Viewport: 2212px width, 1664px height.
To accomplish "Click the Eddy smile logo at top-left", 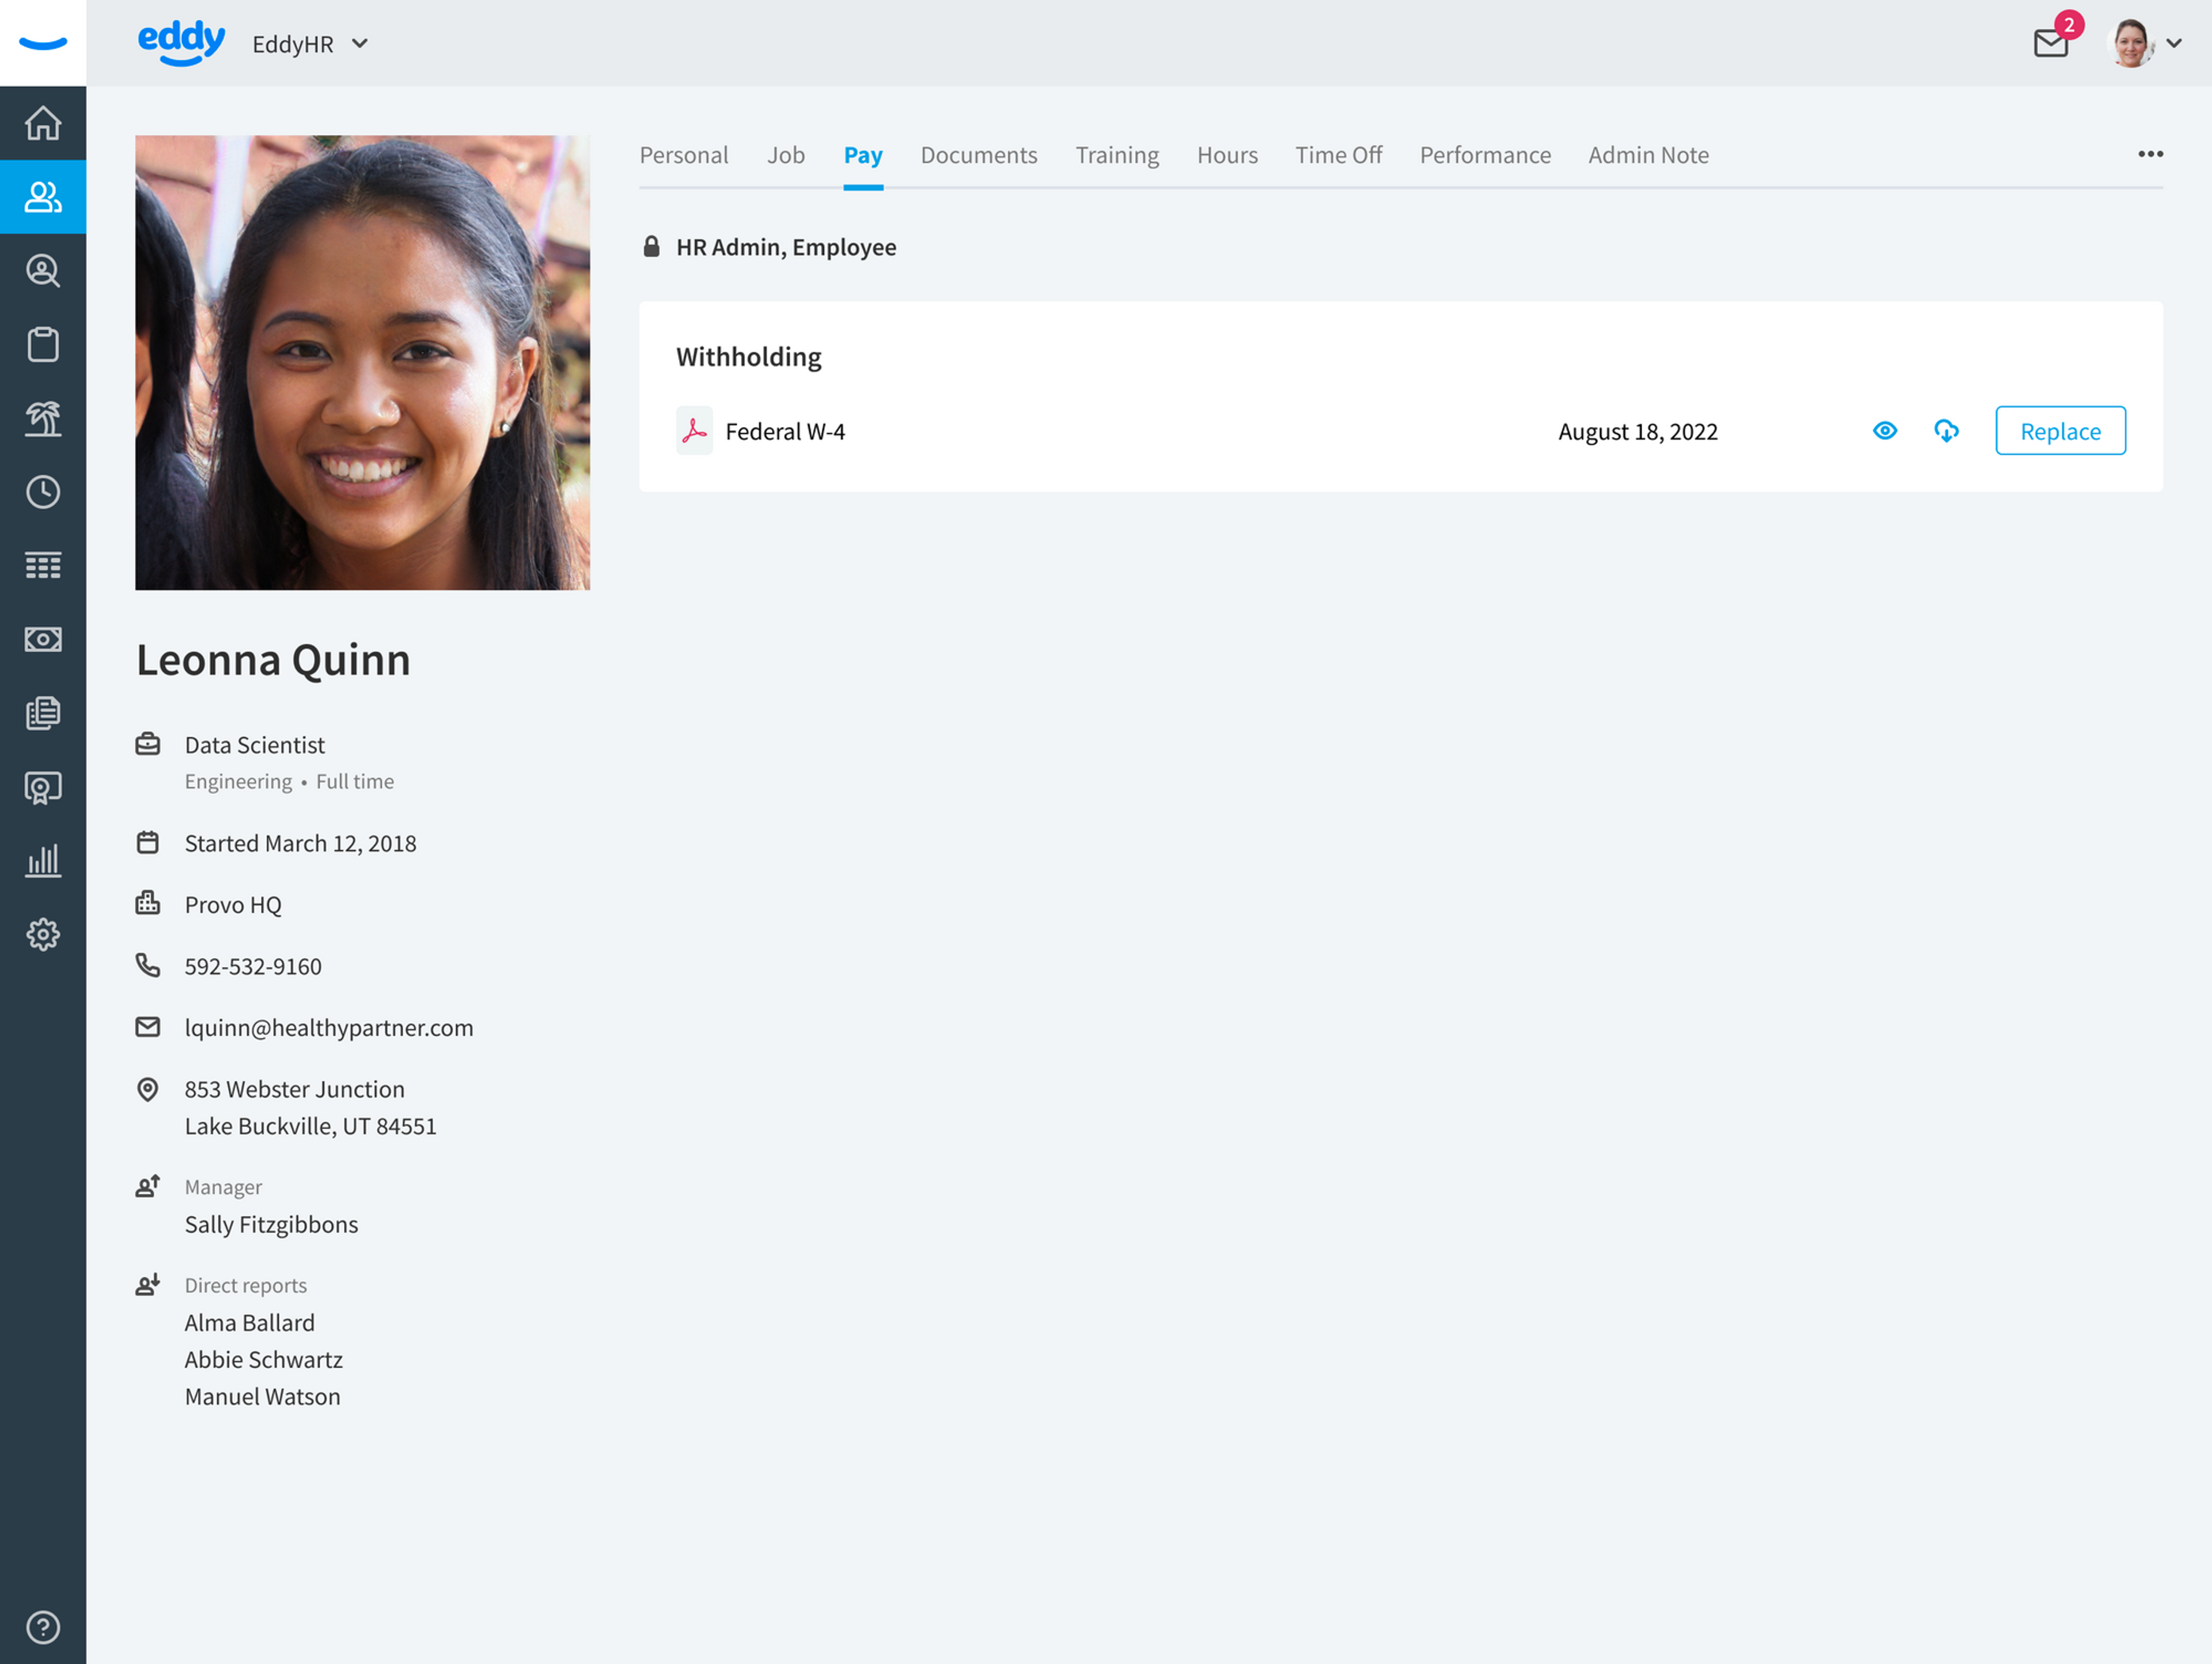I will [x=43, y=43].
